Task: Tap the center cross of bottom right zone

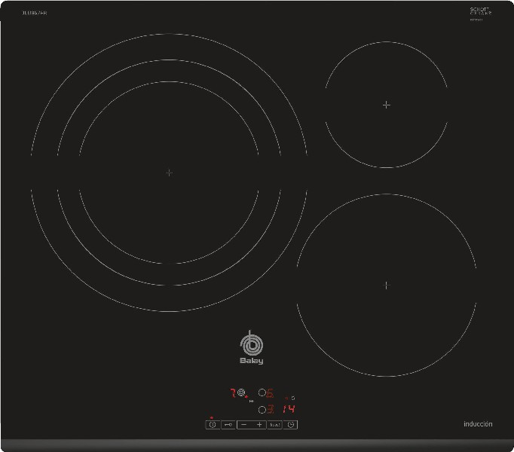Action: coord(387,285)
